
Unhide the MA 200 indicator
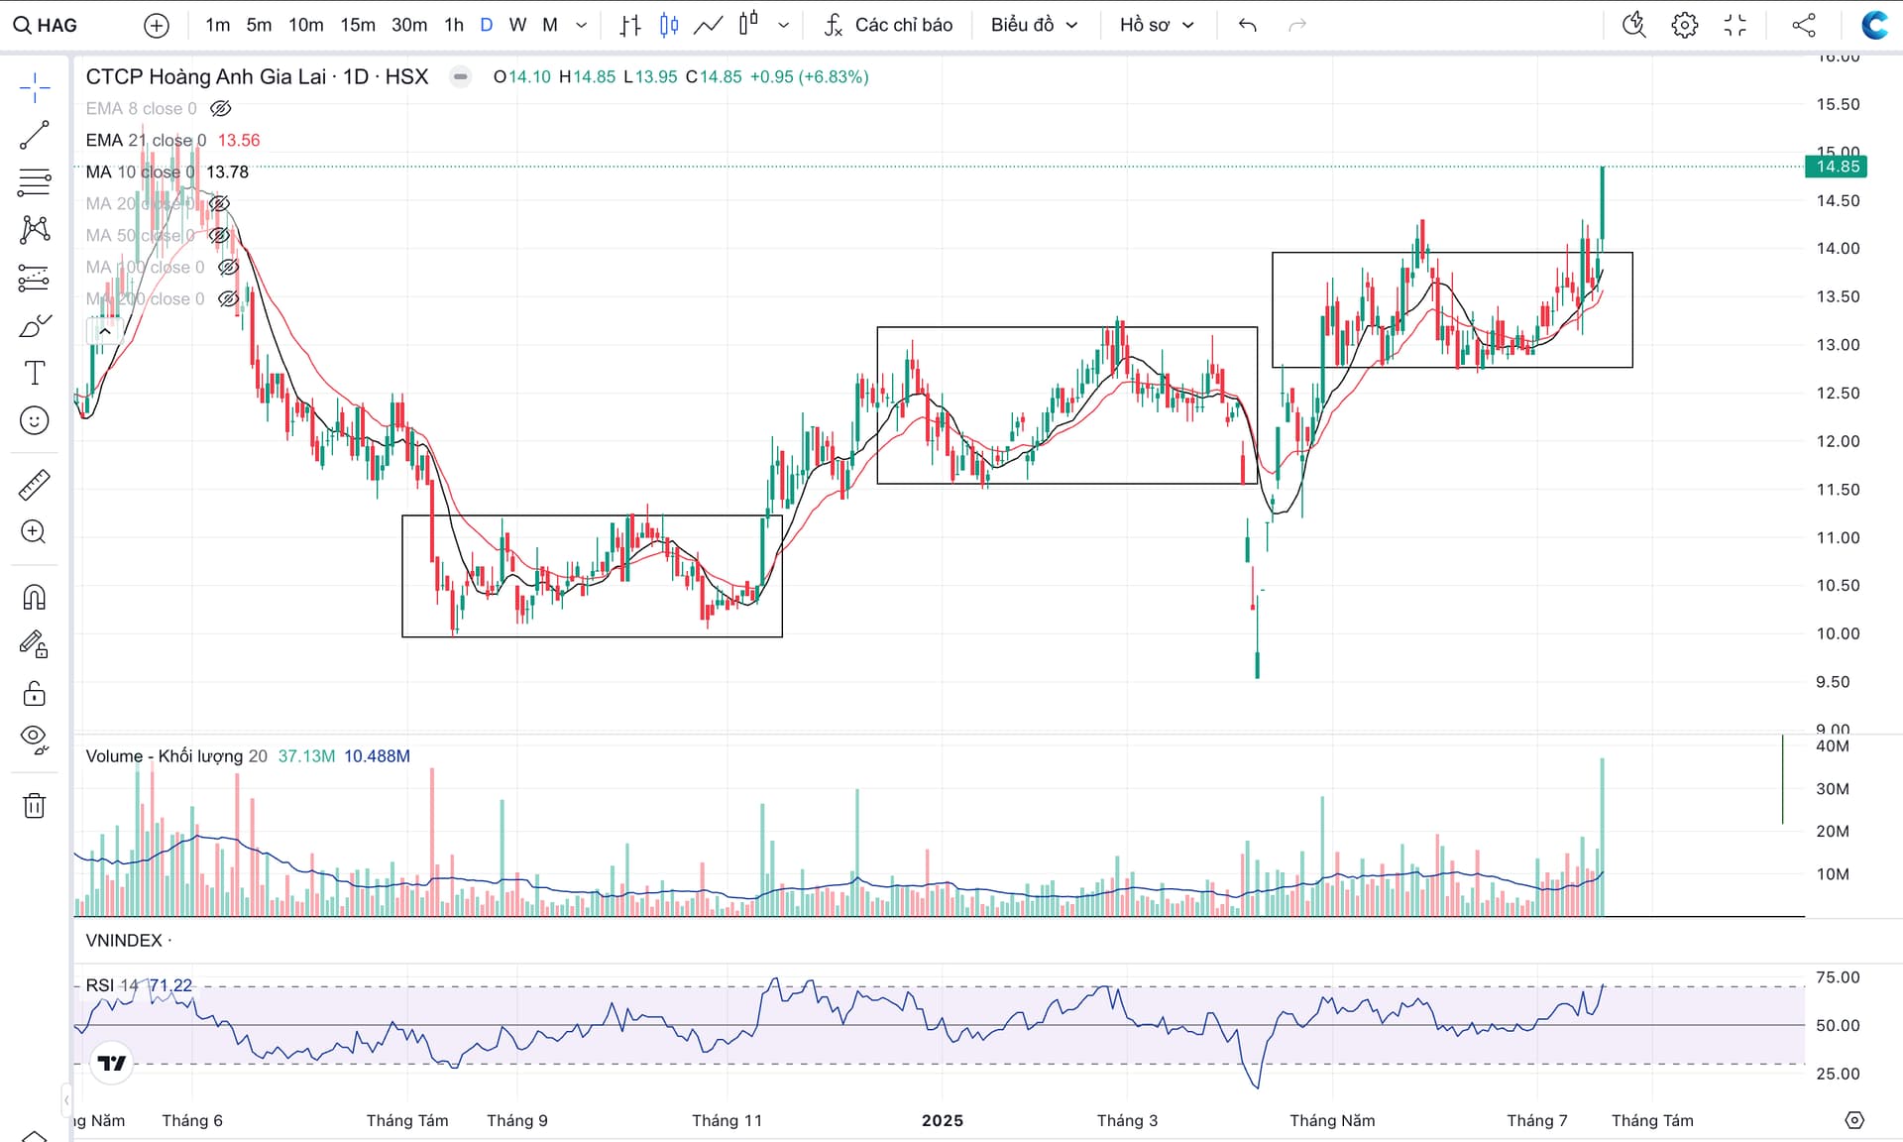pyautogui.click(x=228, y=298)
